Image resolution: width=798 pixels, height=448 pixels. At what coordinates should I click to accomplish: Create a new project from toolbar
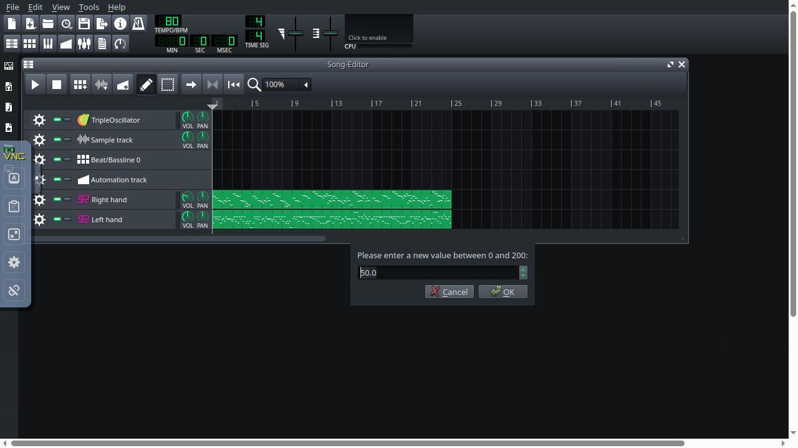coord(12,24)
